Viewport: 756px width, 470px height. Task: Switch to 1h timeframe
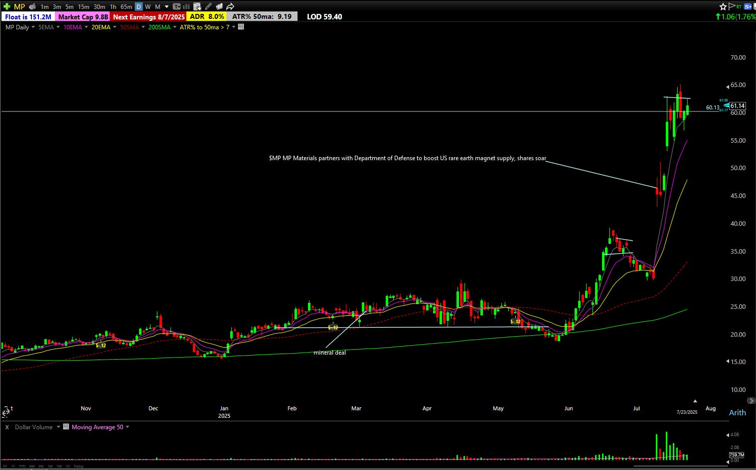tap(113, 7)
